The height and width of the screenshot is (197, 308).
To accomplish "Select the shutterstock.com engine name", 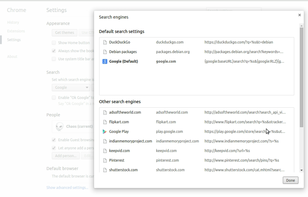I will (123, 170).
